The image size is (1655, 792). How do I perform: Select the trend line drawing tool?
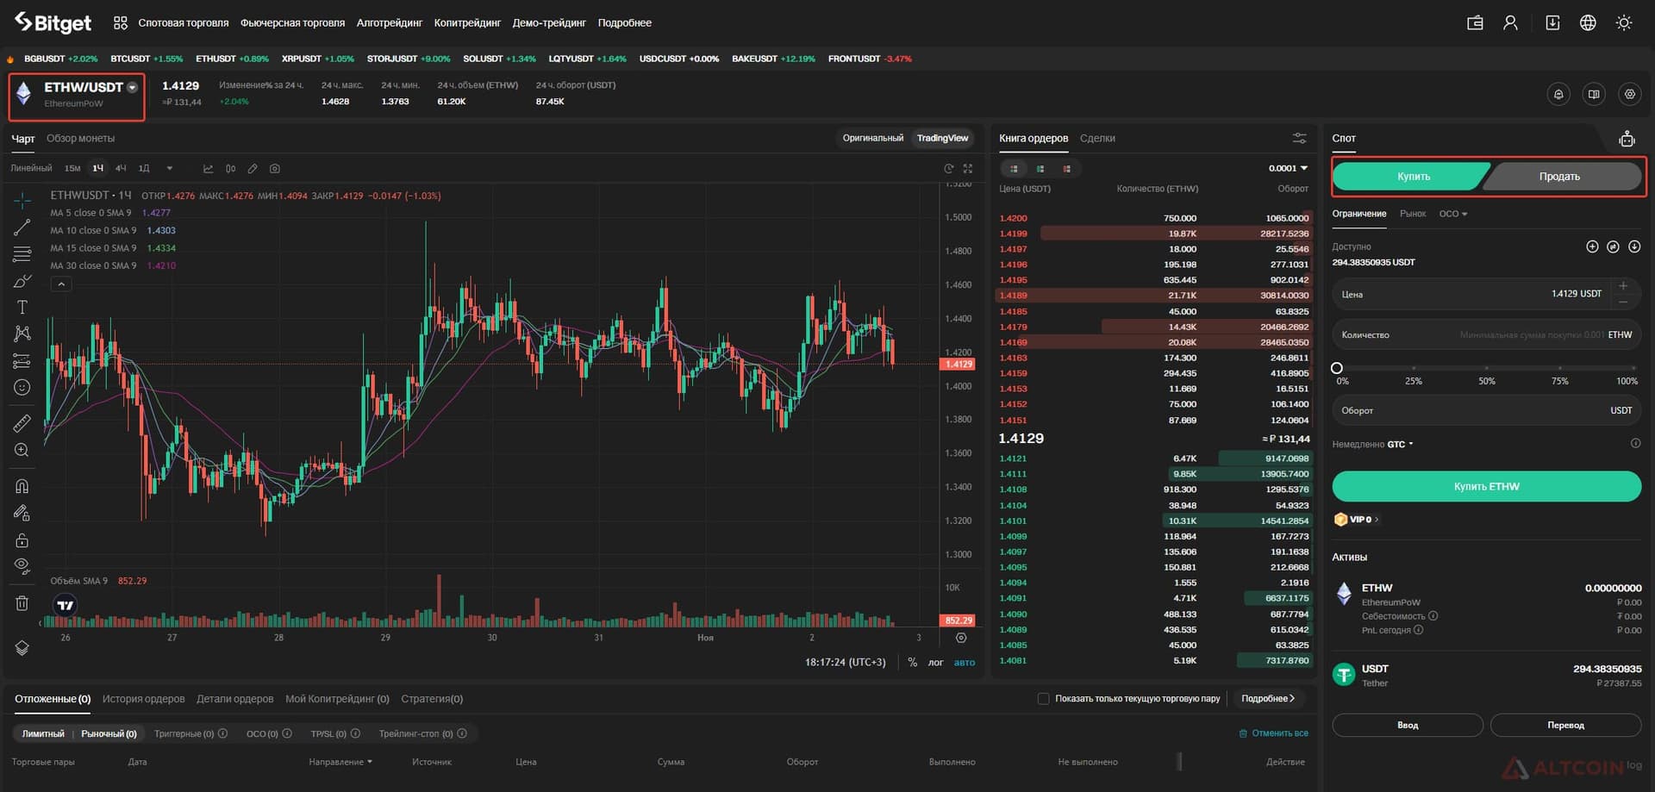pyautogui.click(x=22, y=228)
